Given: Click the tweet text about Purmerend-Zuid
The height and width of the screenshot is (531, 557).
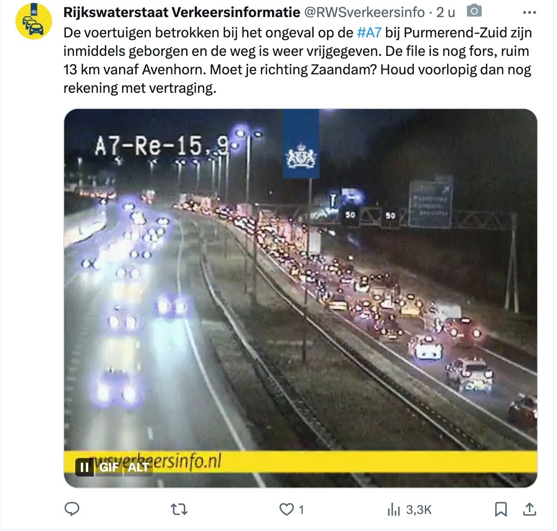Looking at the screenshot, I should click(297, 60).
